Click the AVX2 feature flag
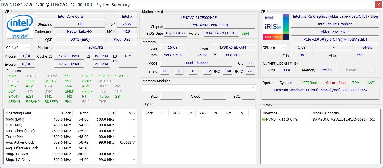This screenshot has height=168, width=383. (x=86, y=81)
